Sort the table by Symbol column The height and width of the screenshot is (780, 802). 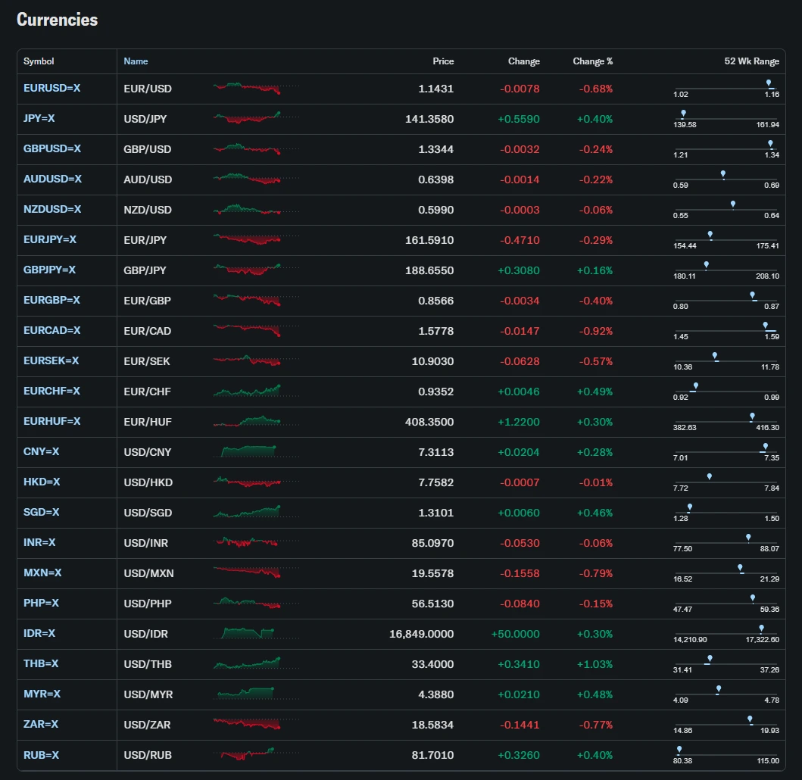[x=38, y=61]
